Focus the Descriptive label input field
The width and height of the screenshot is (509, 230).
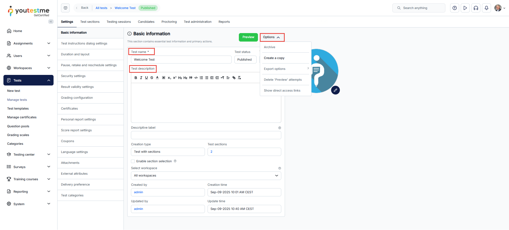206,135
